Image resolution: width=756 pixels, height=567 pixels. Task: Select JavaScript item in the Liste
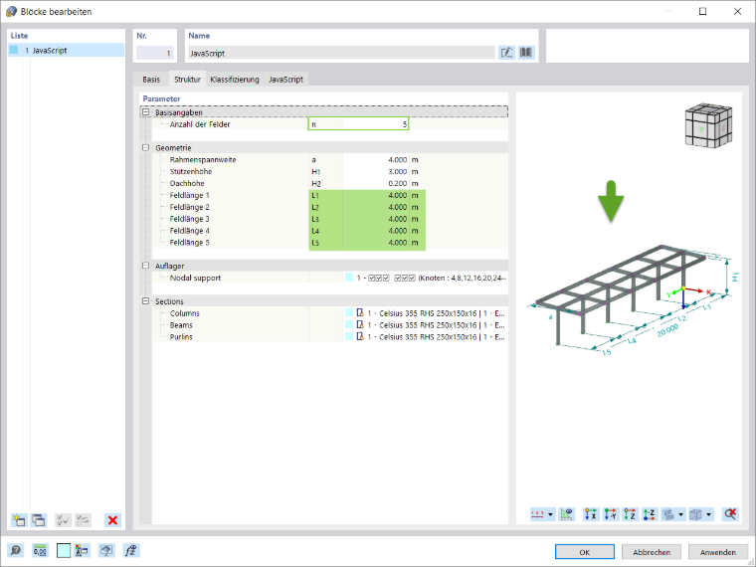pos(66,50)
